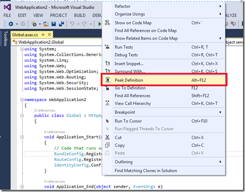This screenshot has height=192, width=245.
Task: Collapse the namespace WebApplication2 block
Action: coord(22,100)
